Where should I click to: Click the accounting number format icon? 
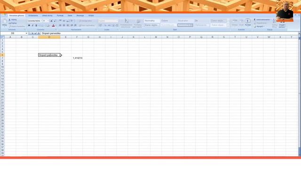pos(100,25)
